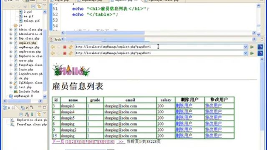Switch to the tab marked P in the lower left panel
The height and width of the screenshot is (150, 267).
point(25,107)
